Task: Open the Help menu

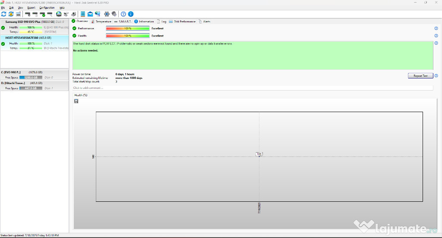Action: coord(62,8)
